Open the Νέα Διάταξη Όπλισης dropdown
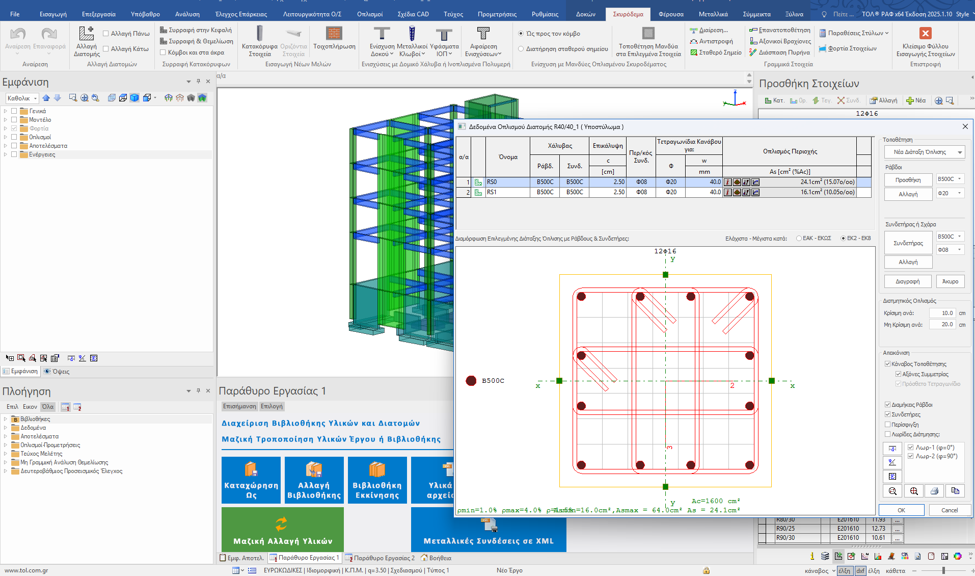This screenshot has width=975, height=576. click(x=925, y=152)
